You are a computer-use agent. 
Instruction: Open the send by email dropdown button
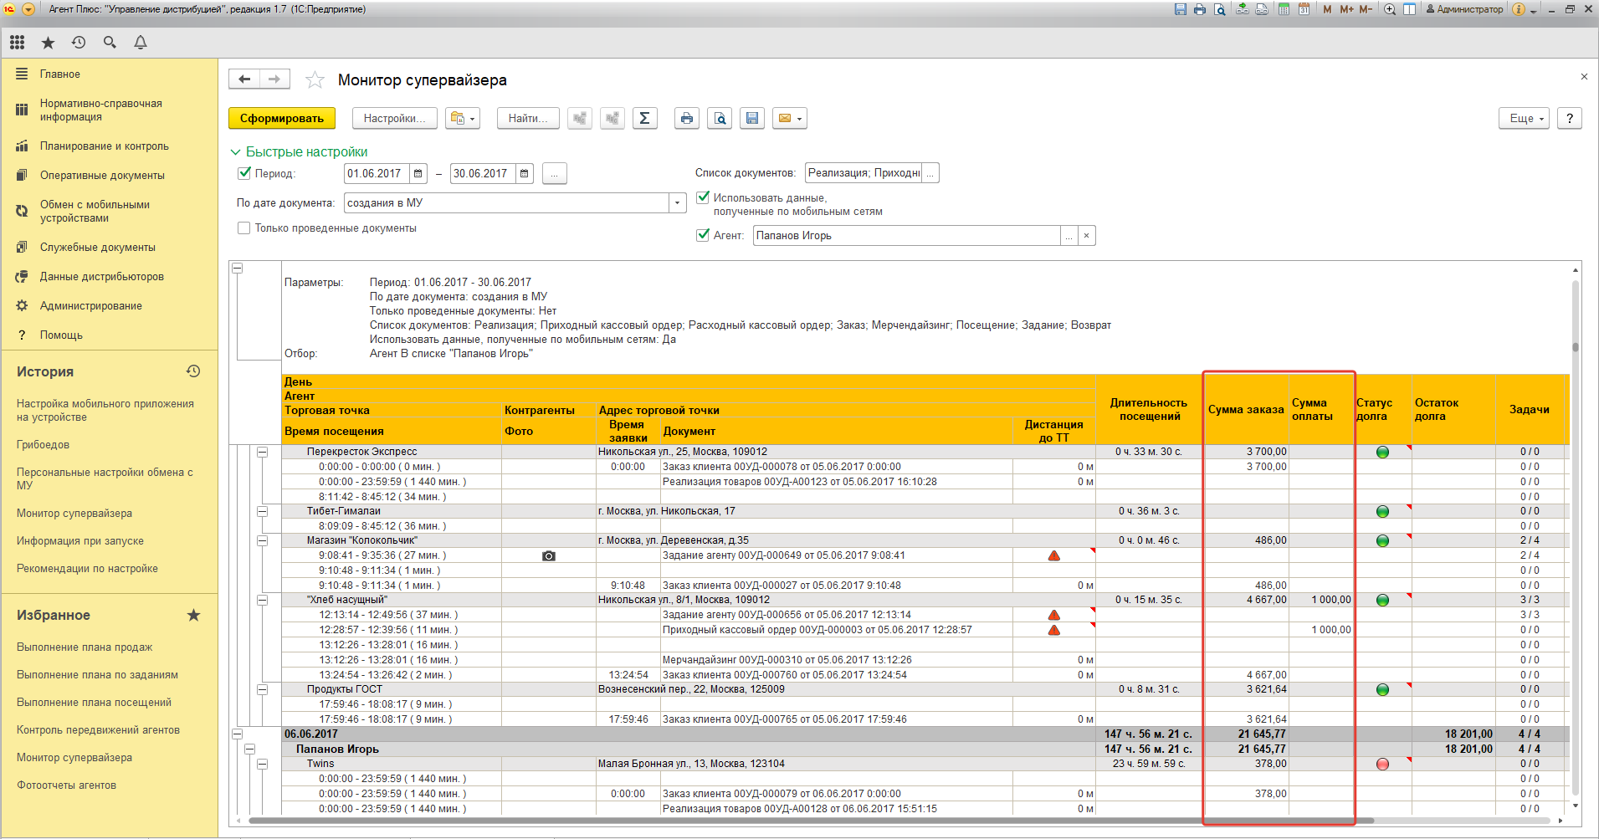(x=790, y=118)
